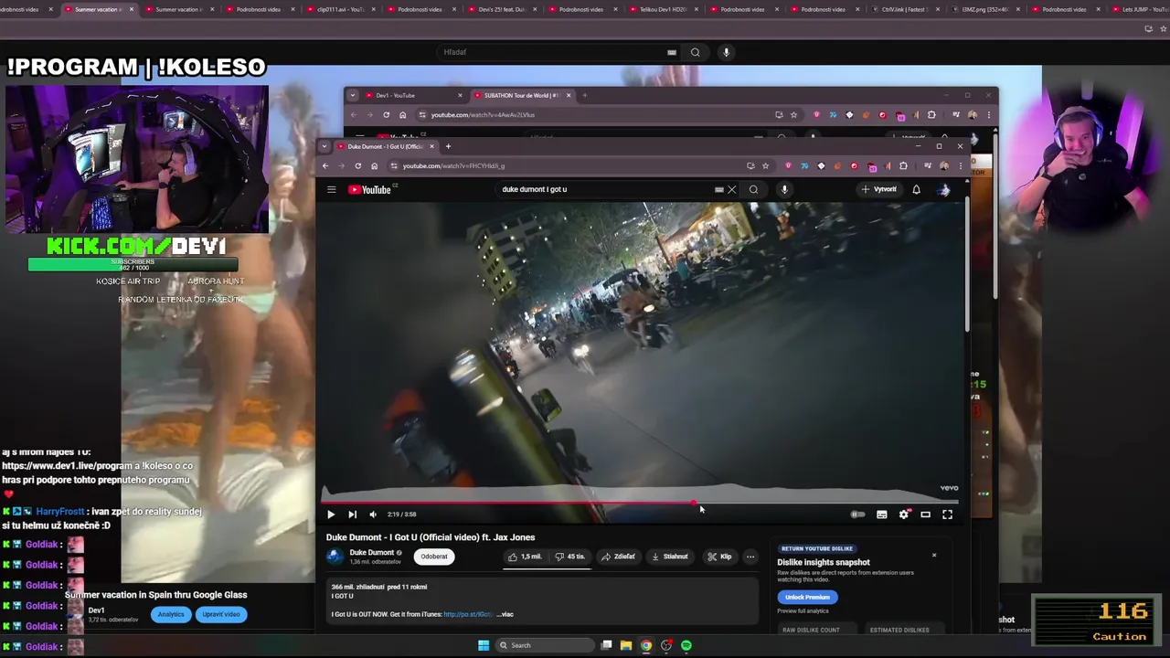This screenshot has width=1170, height=658.
Task: Subscribe with the Odoberať button
Action: pyautogui.click(x=434, y=557)
